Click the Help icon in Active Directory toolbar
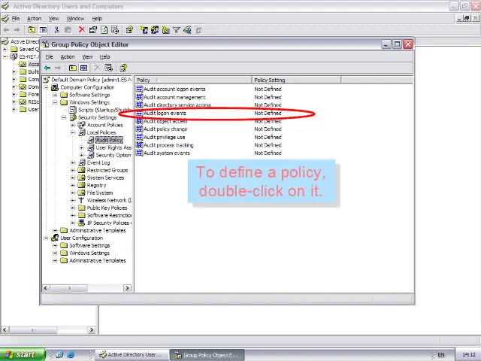Image resolution: width=481 pixels, height=361 pixels. [x=129, y=30]
